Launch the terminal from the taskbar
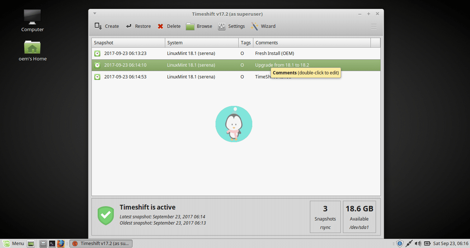Viewport: 470px width, 248px height. [x=52, y=243]
